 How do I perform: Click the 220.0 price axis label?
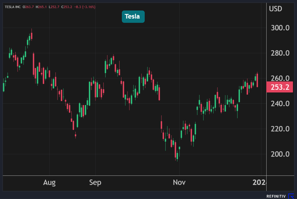coord(280,129)
